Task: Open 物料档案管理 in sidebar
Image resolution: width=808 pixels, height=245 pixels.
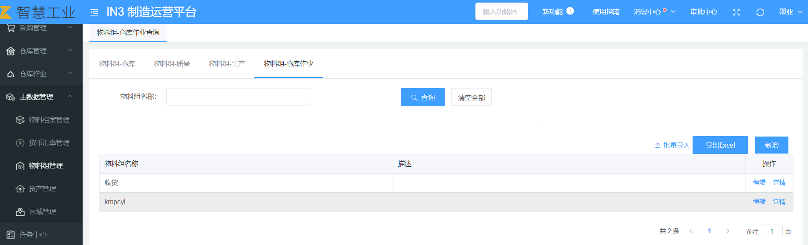Action: pyautogui.click(x=49, y=120)
